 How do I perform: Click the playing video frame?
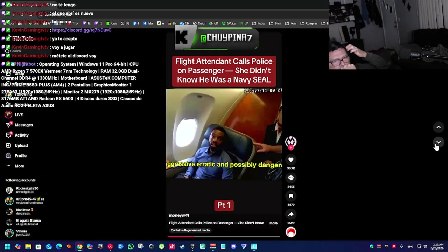tap(224, 134)
